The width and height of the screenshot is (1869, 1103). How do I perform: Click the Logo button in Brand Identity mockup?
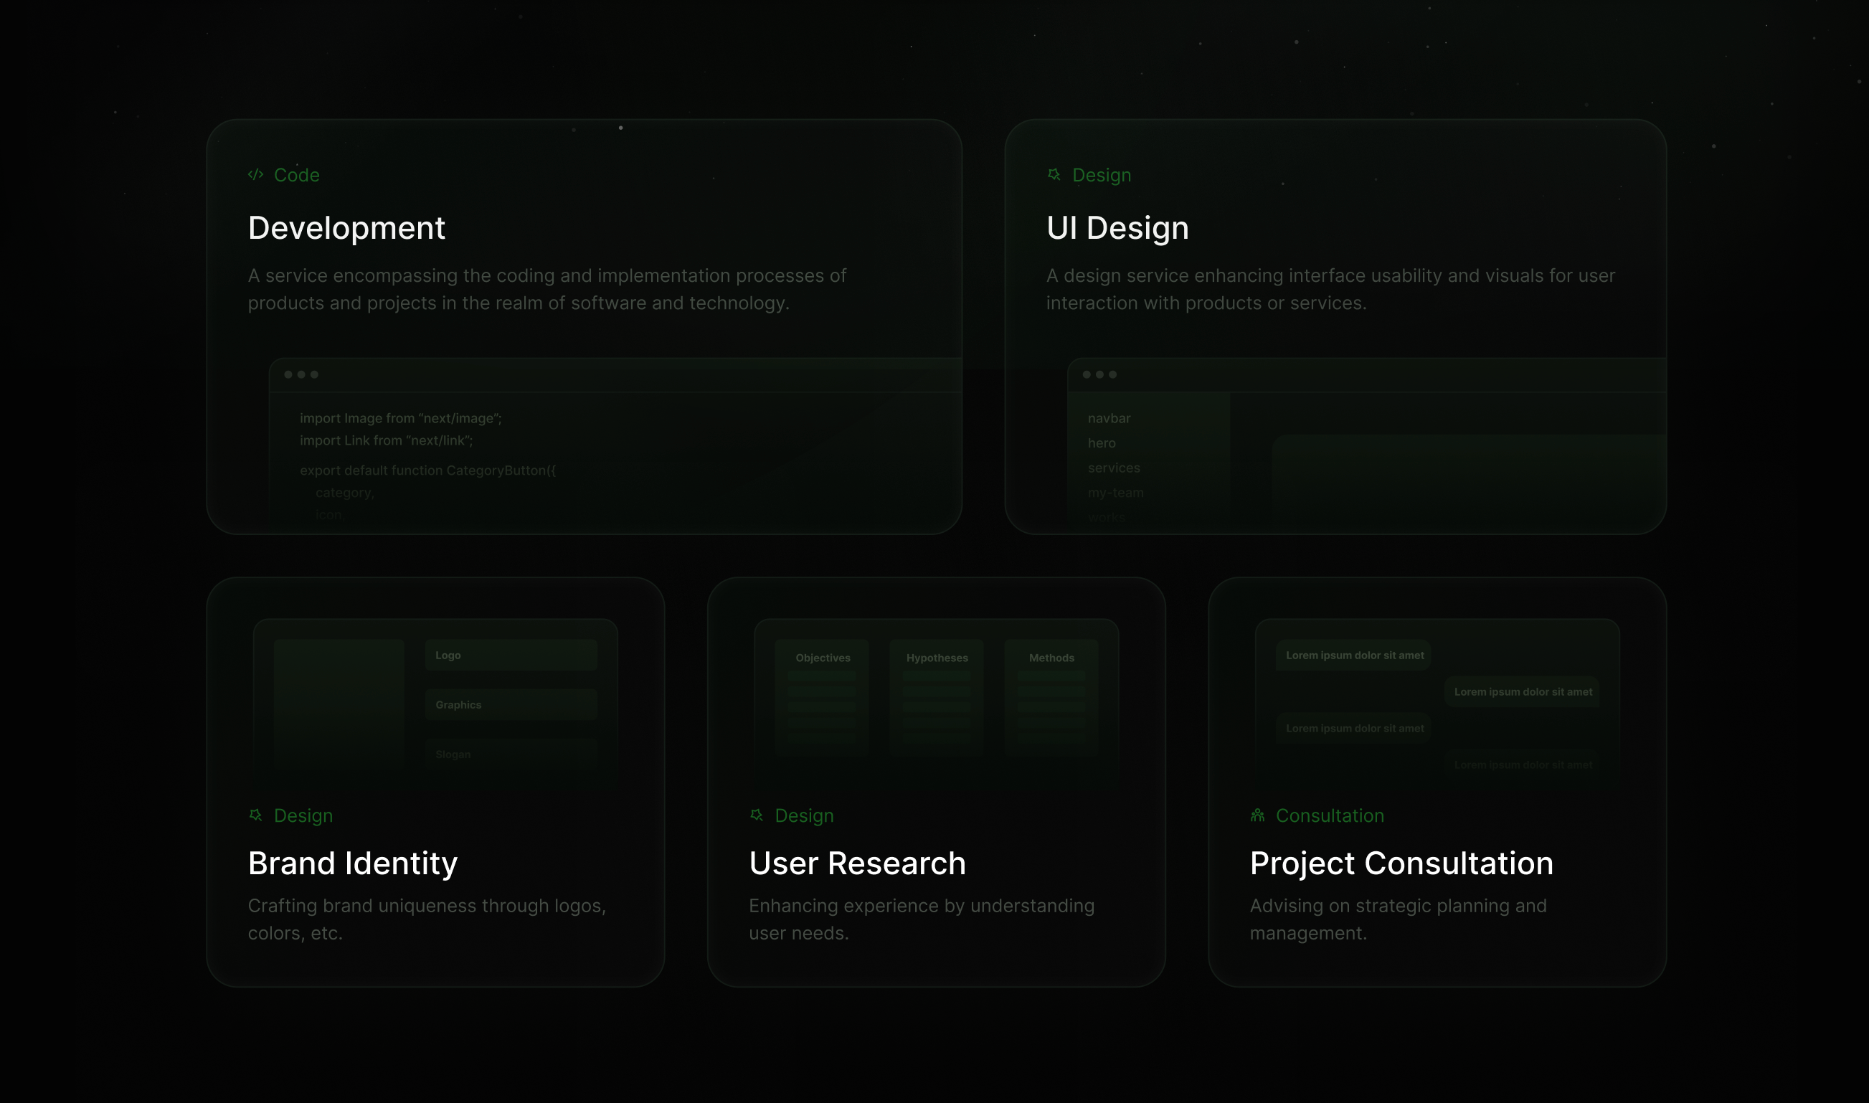click(511, 655)
